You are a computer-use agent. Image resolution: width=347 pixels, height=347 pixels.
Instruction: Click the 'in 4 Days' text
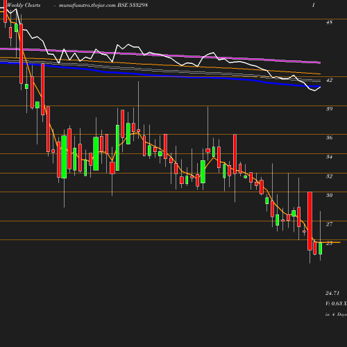[x=336, y=314]
